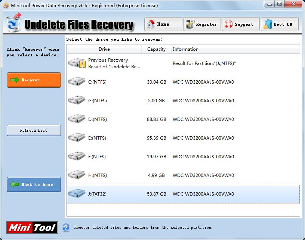Select the F:(NTFS) drive icon
The image size is (305, 240).
[x=77, y=156]
